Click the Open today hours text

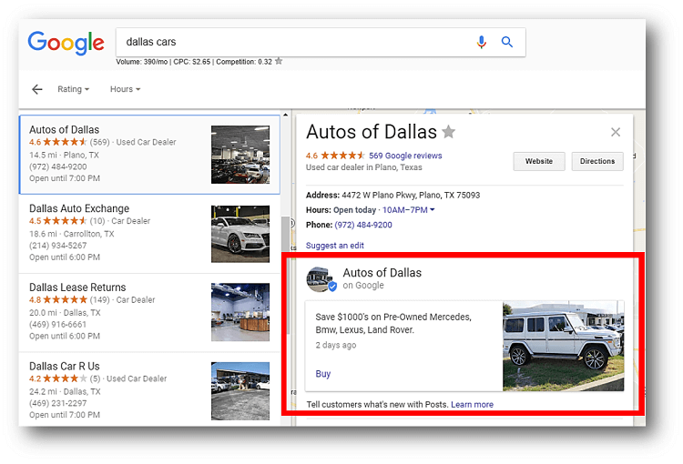354,210
